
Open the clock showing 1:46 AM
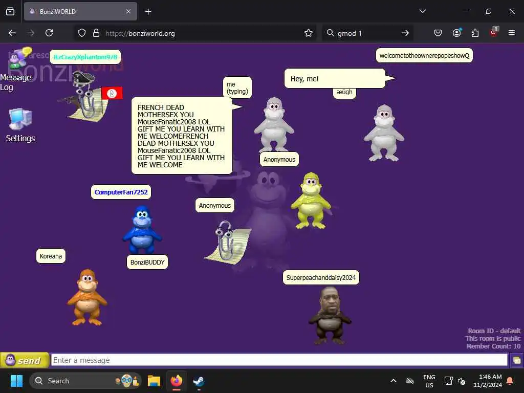coord(488,381)
